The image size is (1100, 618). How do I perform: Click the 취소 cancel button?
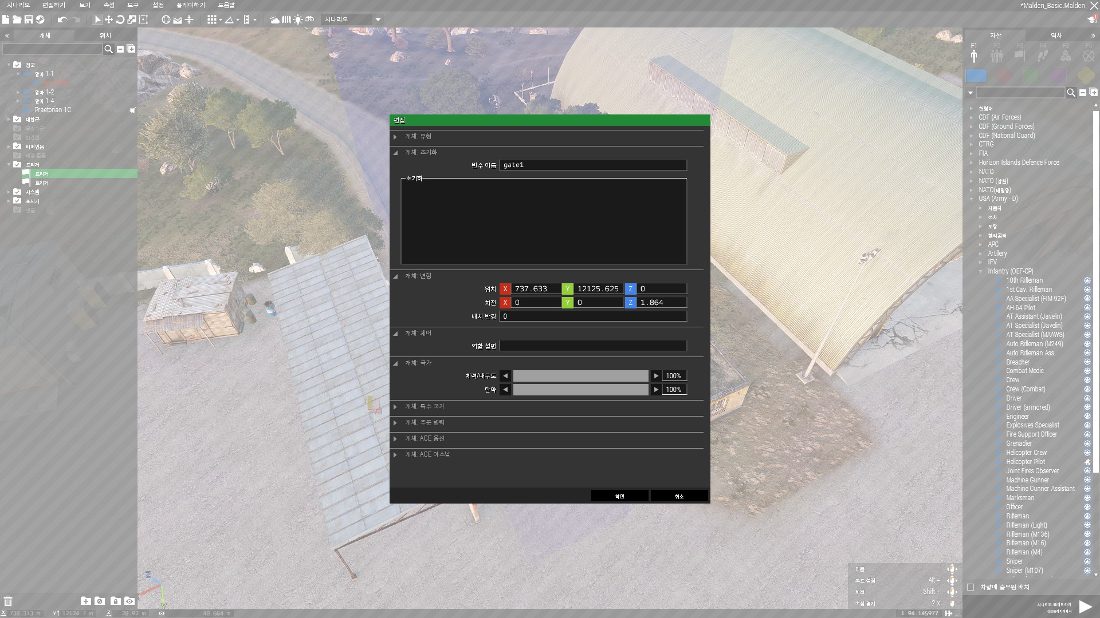(679, 496)
